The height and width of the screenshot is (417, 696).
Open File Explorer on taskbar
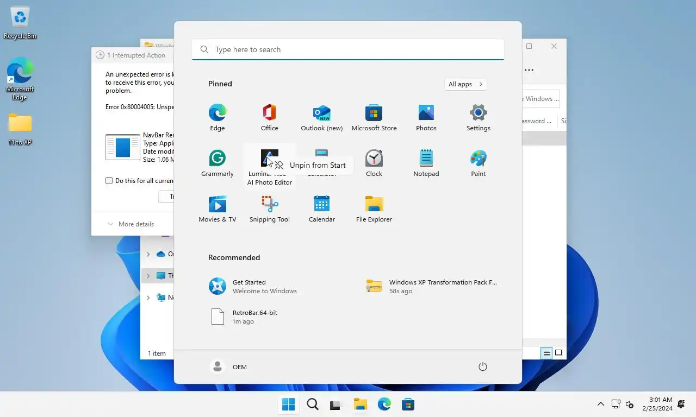(360, 404)
